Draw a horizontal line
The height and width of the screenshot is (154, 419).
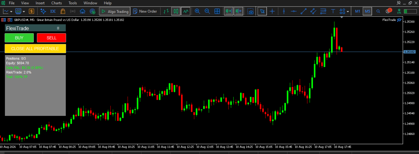point(294,11)
